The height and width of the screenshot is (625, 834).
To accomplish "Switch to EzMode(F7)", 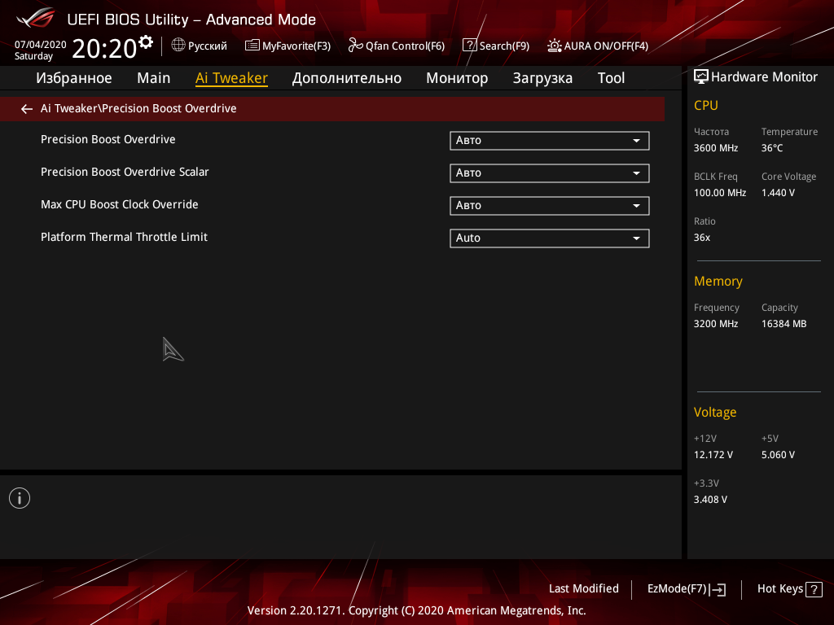I will pyautogui.click(x=687, y=589).
